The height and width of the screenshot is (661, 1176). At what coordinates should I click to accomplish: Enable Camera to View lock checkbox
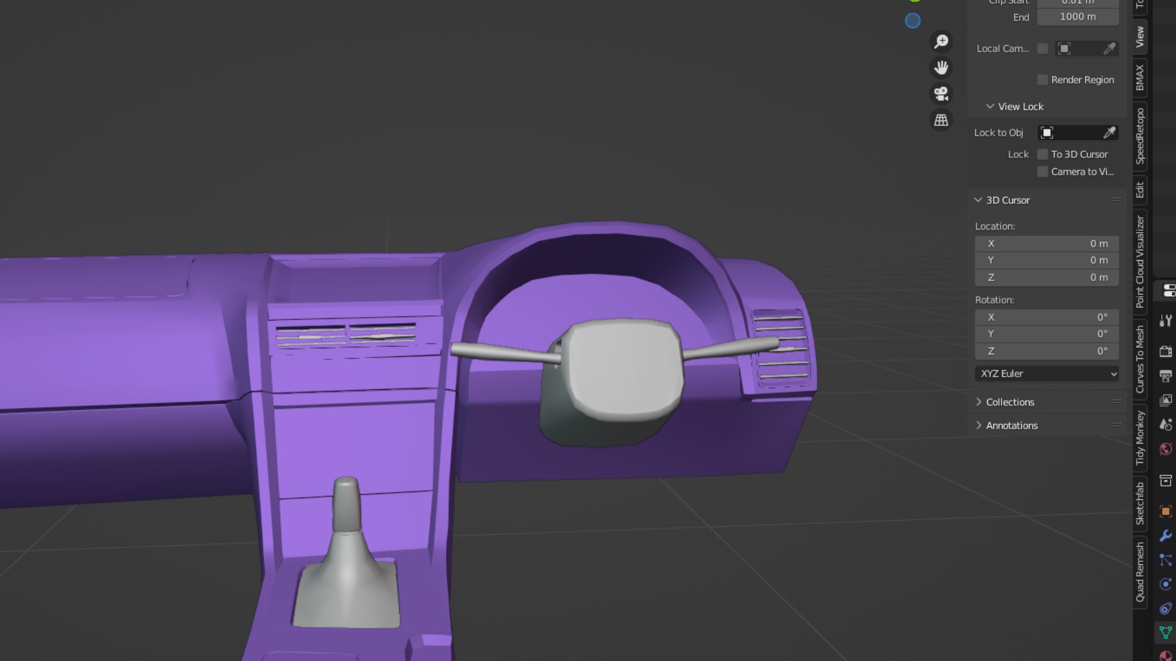(x=1042, y=172)
